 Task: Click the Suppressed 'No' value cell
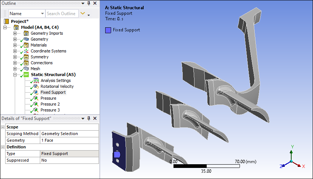click(69, 160)
